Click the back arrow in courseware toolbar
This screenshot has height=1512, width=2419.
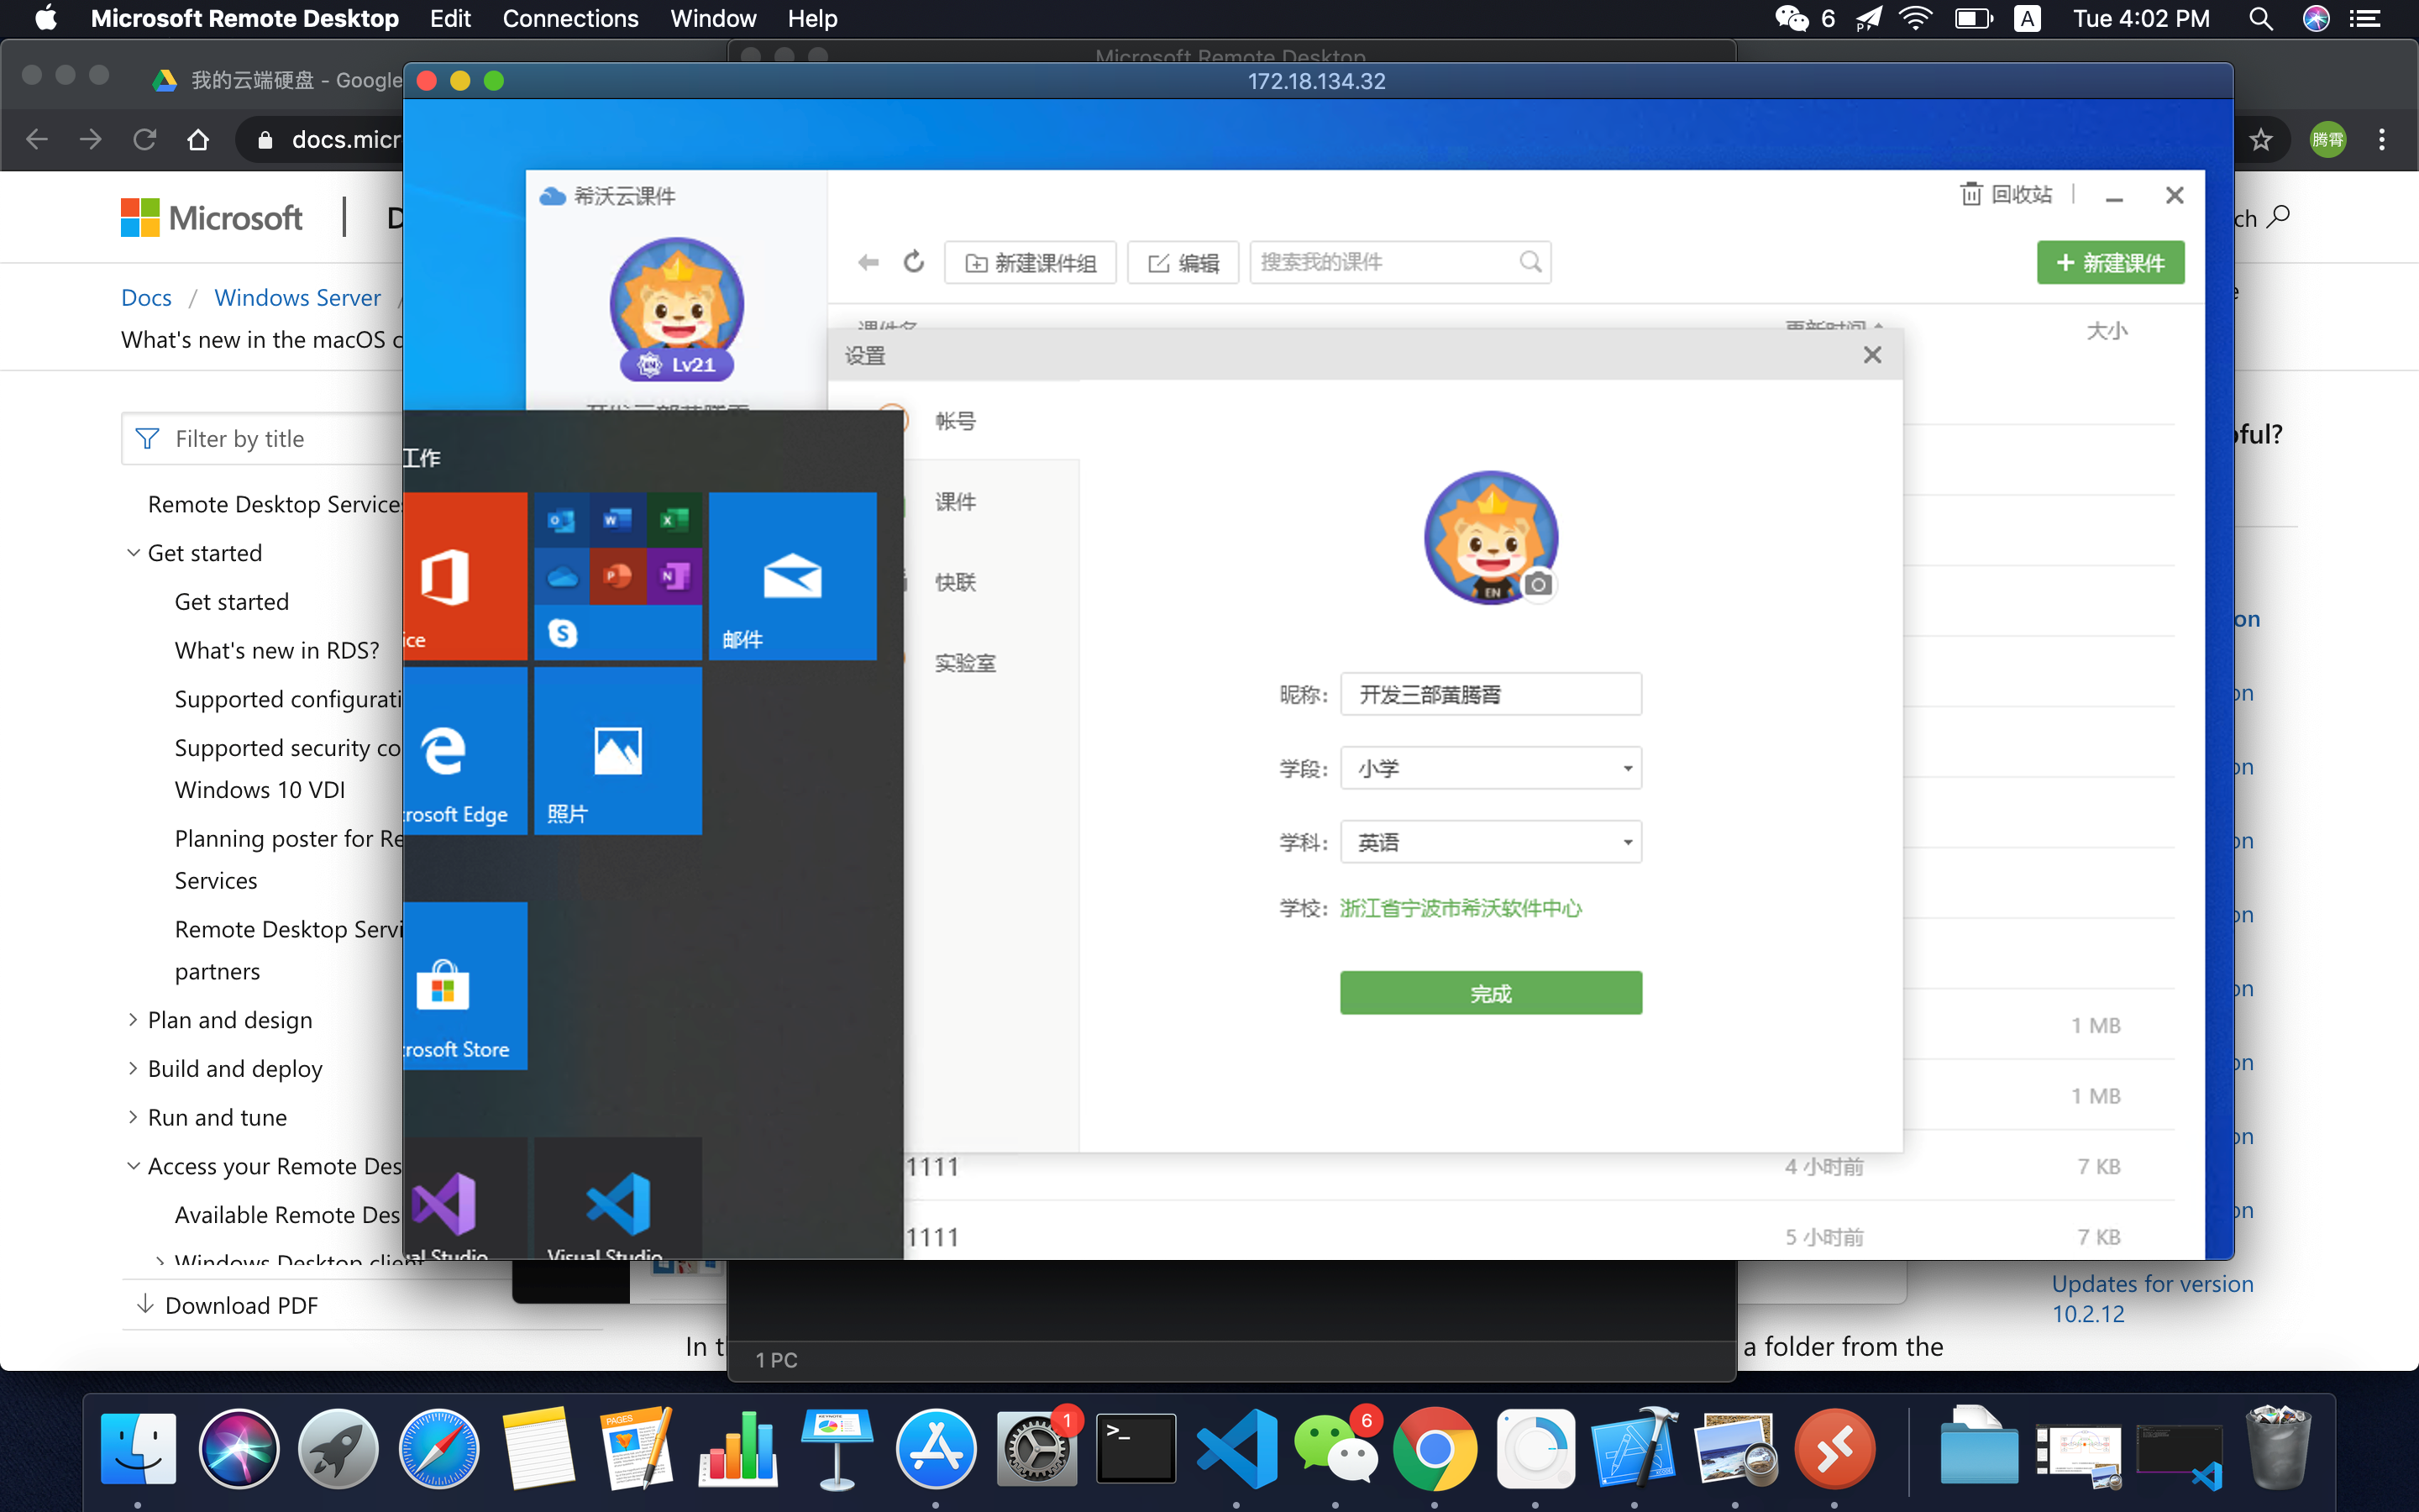coord(868,262)
